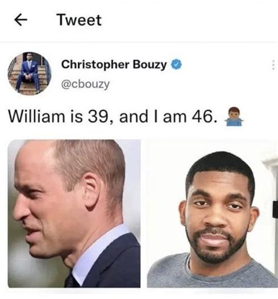Open Christopher Bouzy's profile avatar

pyautogui.click(x=29, y=74)
